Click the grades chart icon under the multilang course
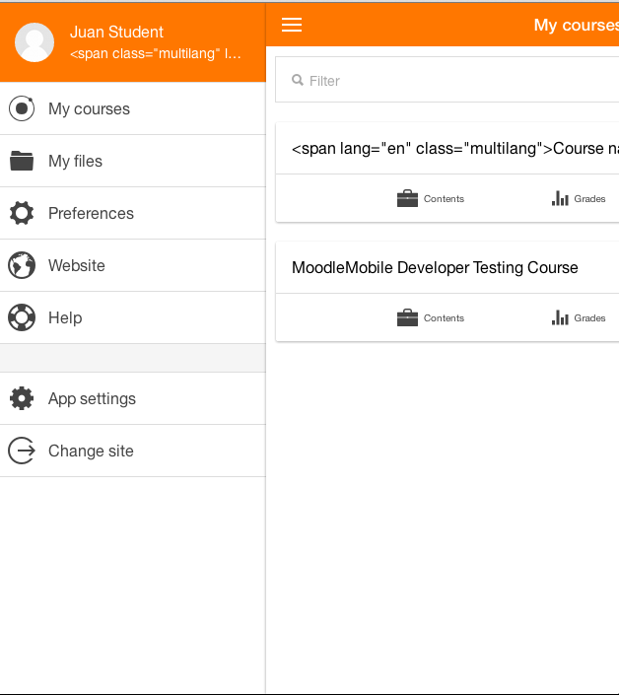 (x=560, y=198)
